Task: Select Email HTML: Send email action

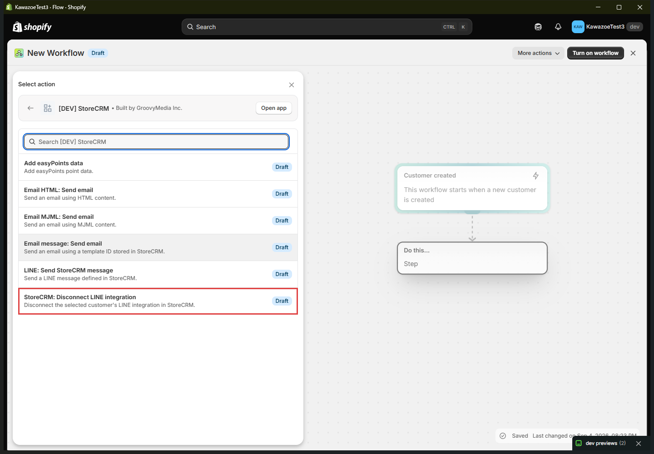Action: [x=158, y=194]
